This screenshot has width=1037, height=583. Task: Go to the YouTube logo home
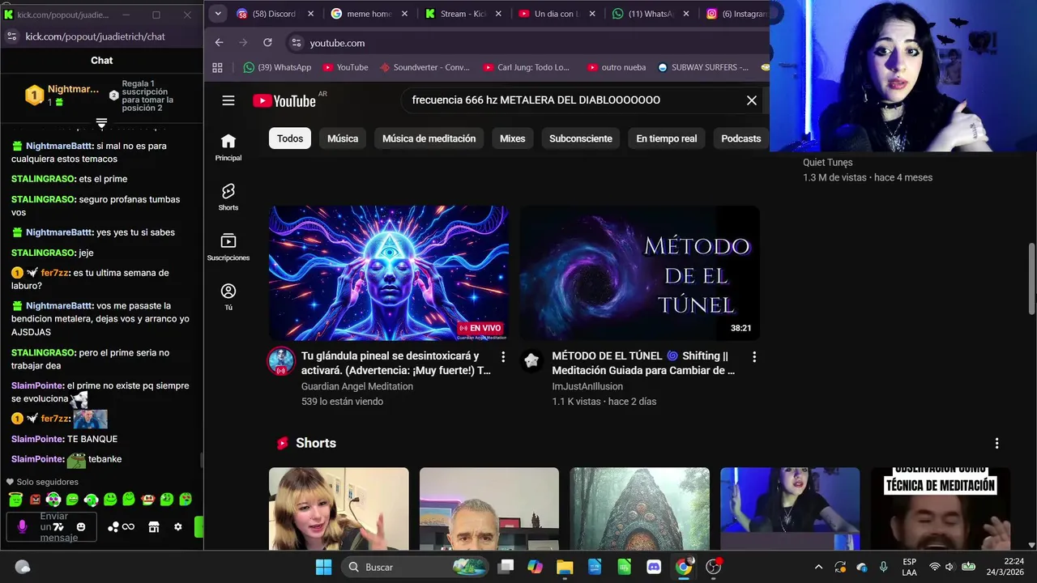click(x=284, y=100)
